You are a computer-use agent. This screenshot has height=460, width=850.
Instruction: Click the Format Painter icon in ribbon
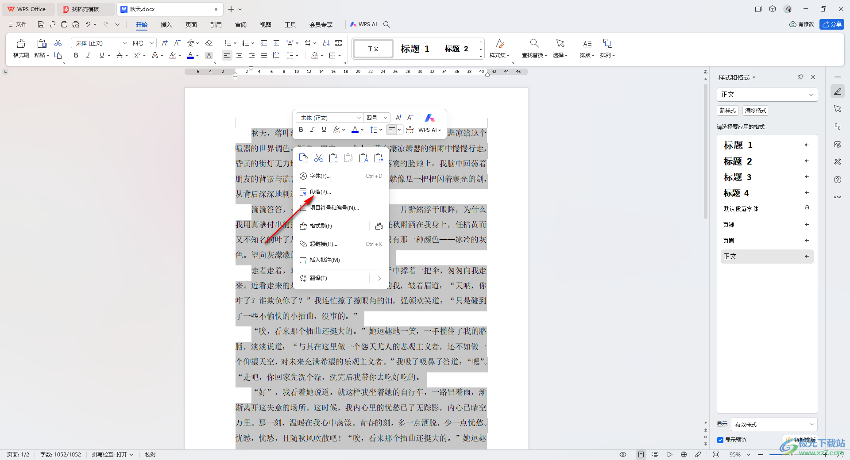21,43
